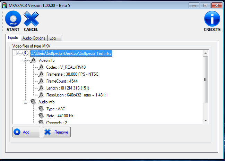Select the Video info label
This screenshot has width=225, height=161.
46,60
